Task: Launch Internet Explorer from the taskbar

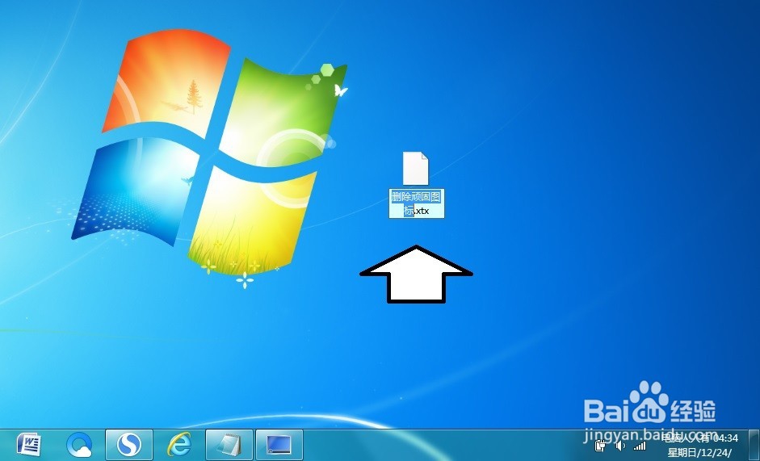Action: [179, 445]
